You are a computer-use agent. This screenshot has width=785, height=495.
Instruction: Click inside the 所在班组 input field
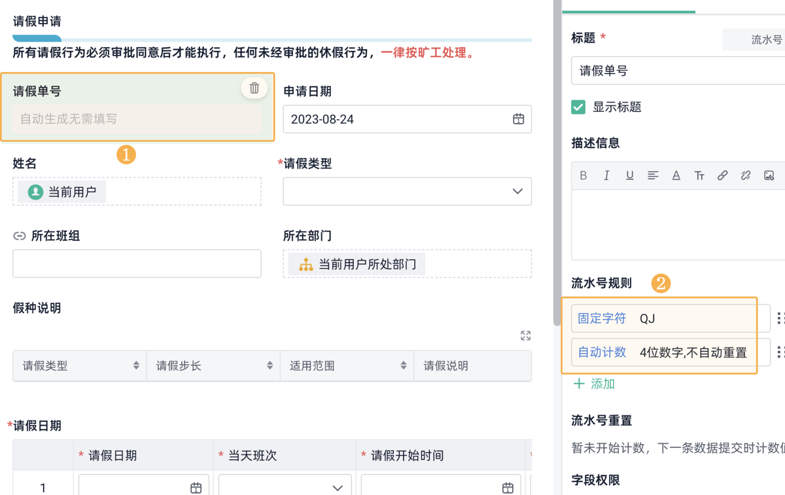(x=137, y=263)
